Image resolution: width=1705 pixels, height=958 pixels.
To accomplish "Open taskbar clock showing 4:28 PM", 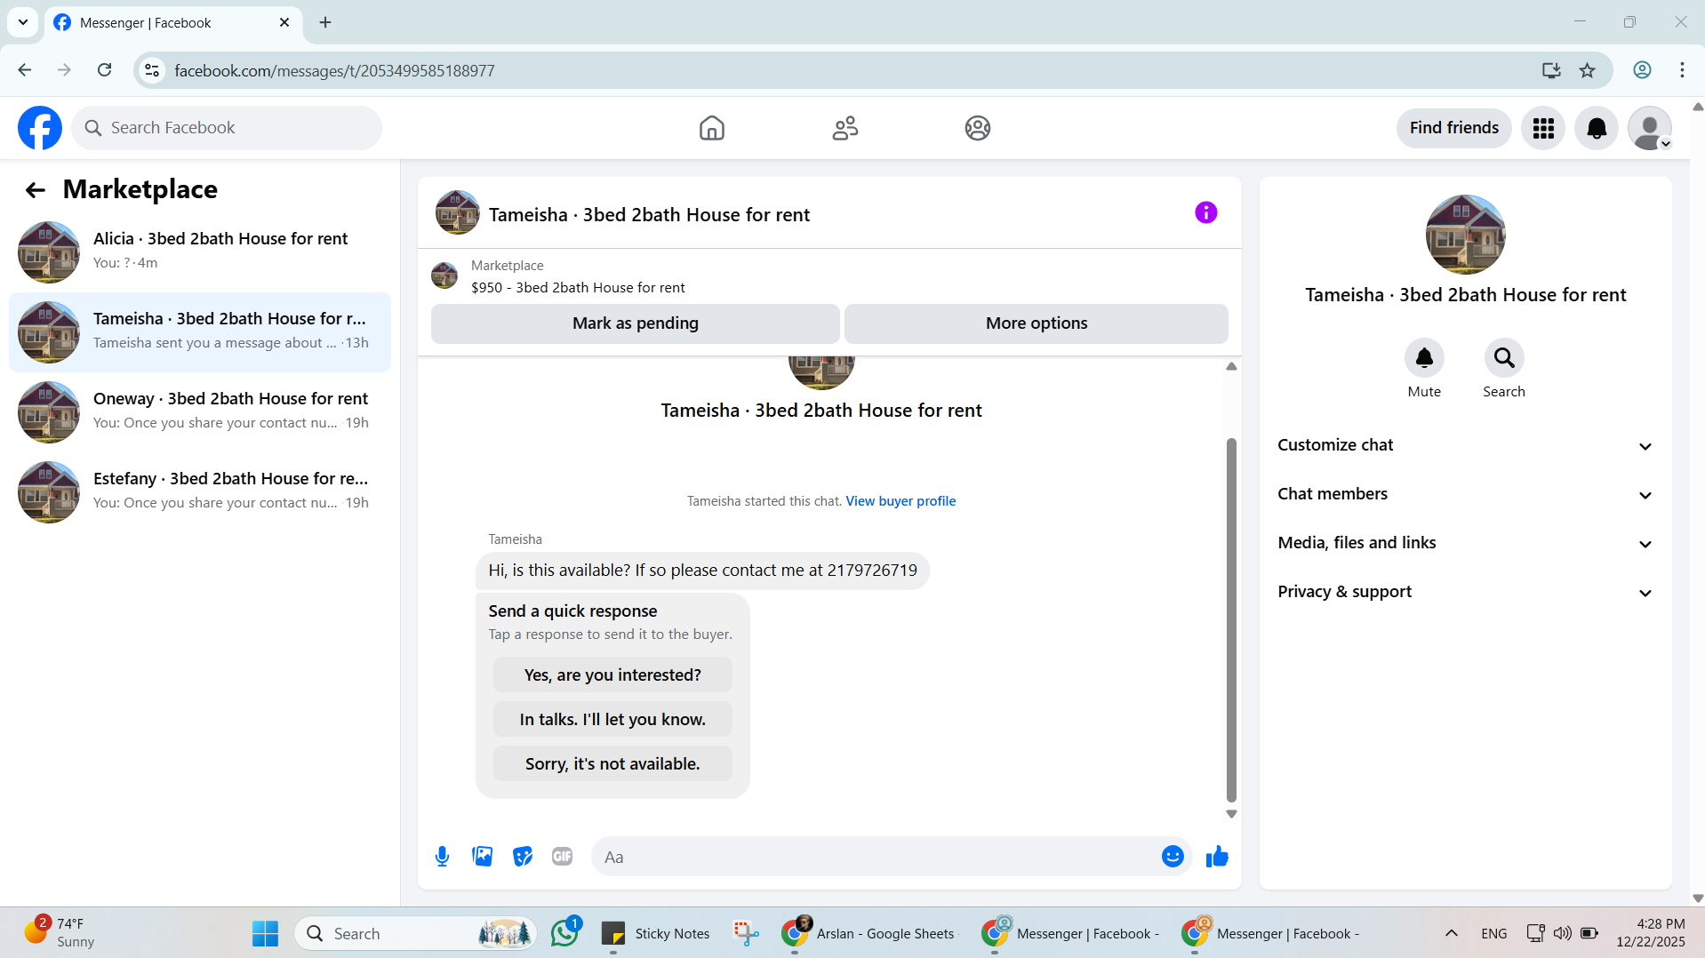I will click(1651, 933).
